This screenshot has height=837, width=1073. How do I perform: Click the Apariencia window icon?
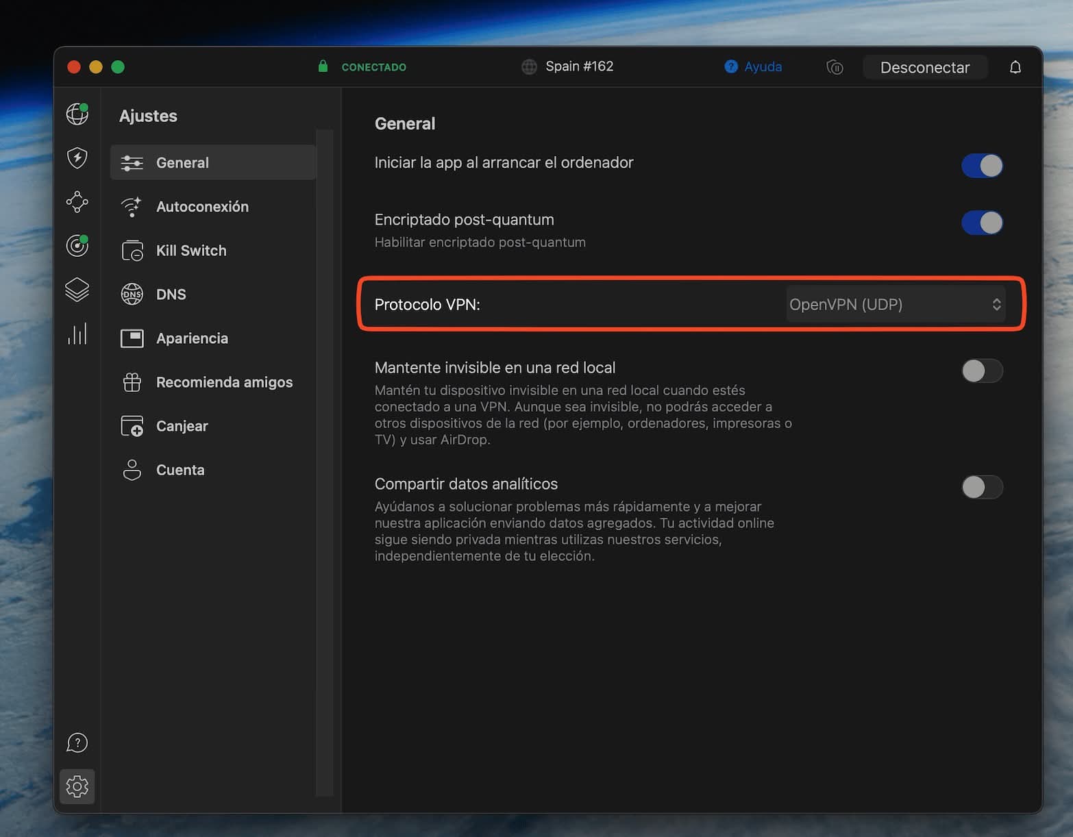(132, 338)
